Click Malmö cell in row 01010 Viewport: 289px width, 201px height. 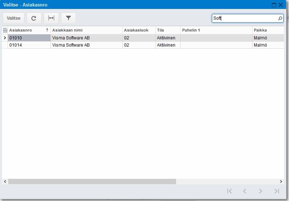268,38
